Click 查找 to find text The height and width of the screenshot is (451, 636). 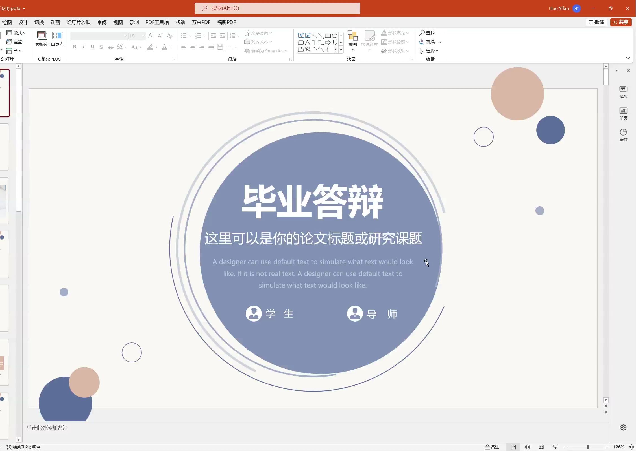(x=427, y=33)
